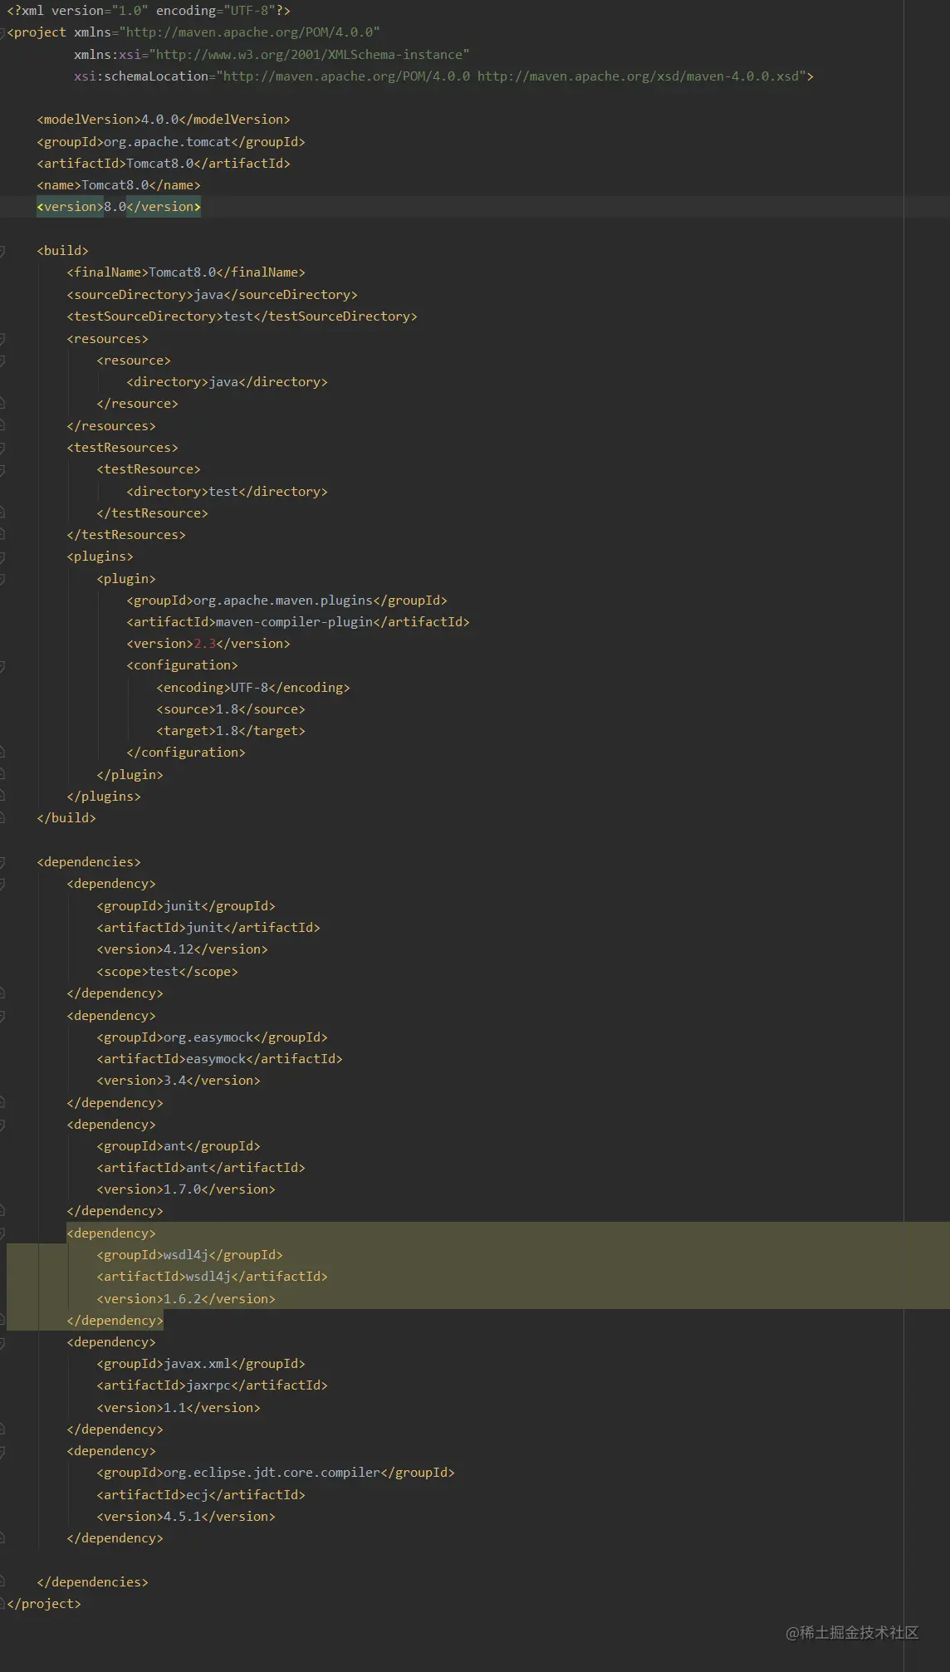Screen dimensions: 950x1672
Task: Click <sourceDirectory>java line
Action: [x=213, y=295]
